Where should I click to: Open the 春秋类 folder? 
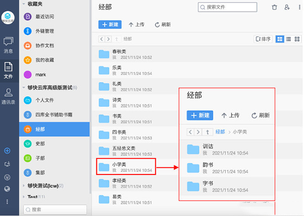197,54
